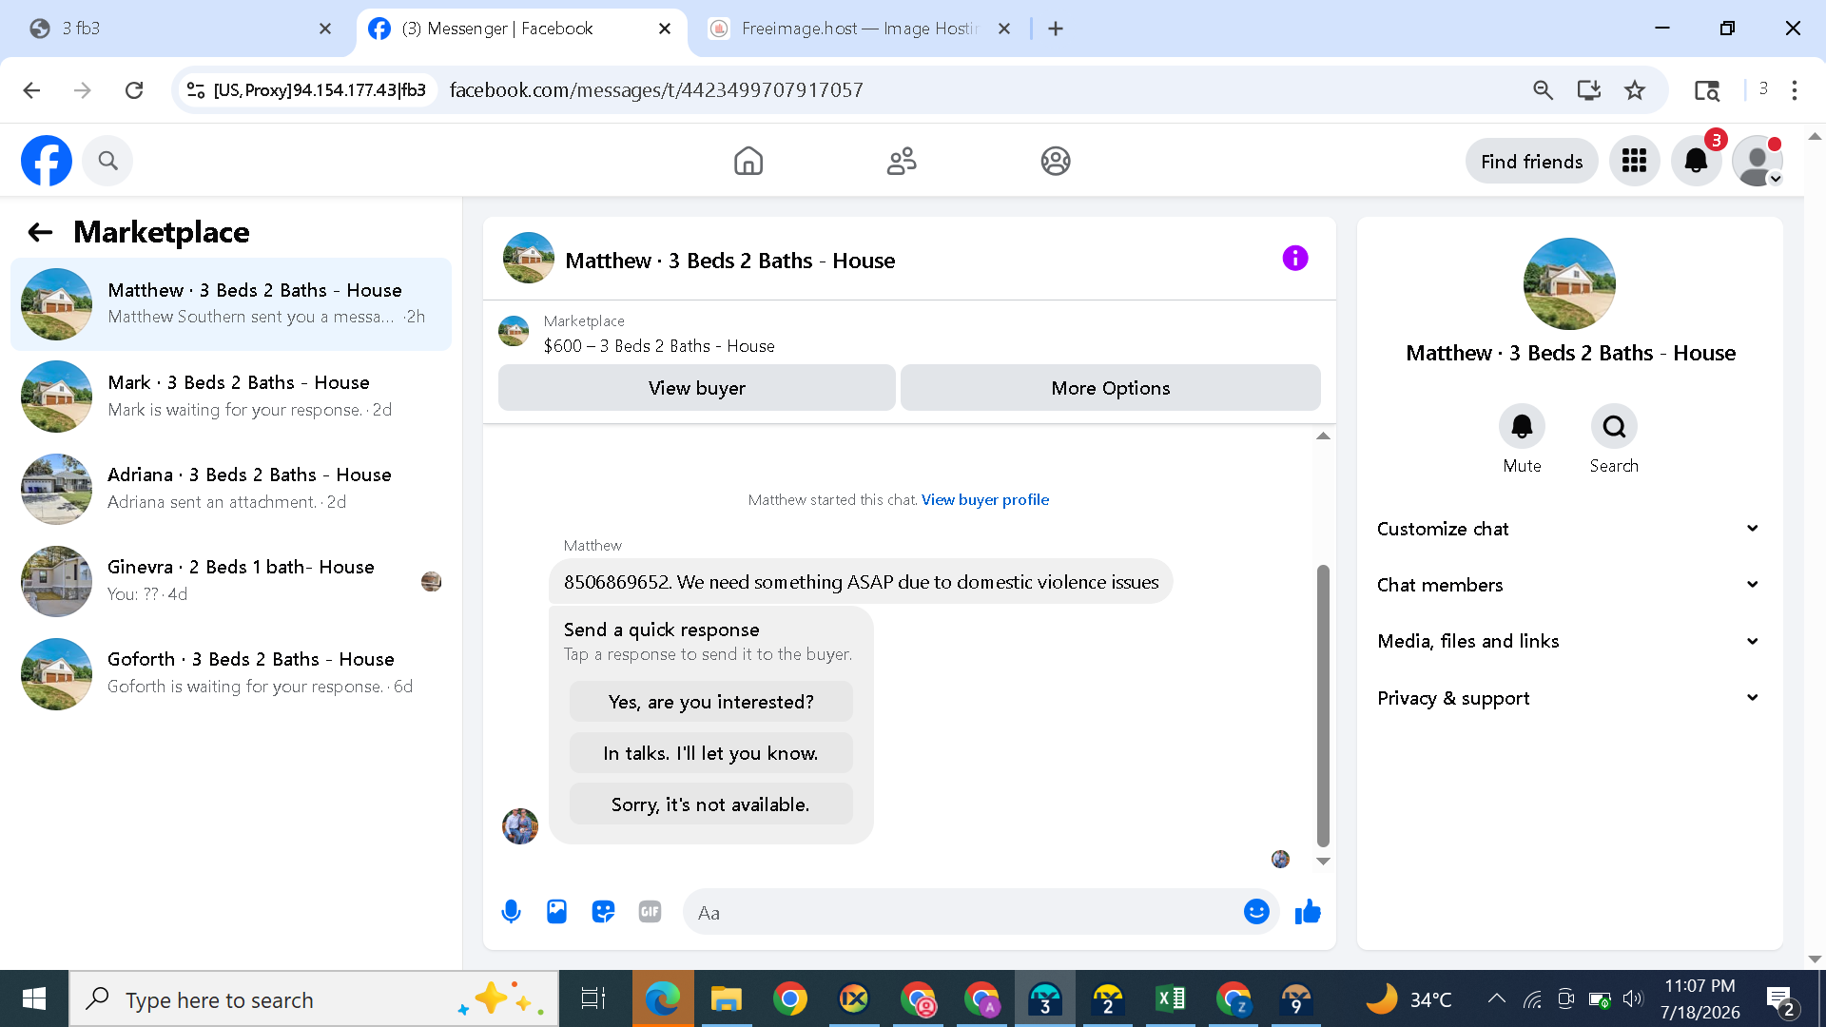The image size is (1826, 1027).
Task: Click the install app icon in address bar
Action: pos(1588,90)
